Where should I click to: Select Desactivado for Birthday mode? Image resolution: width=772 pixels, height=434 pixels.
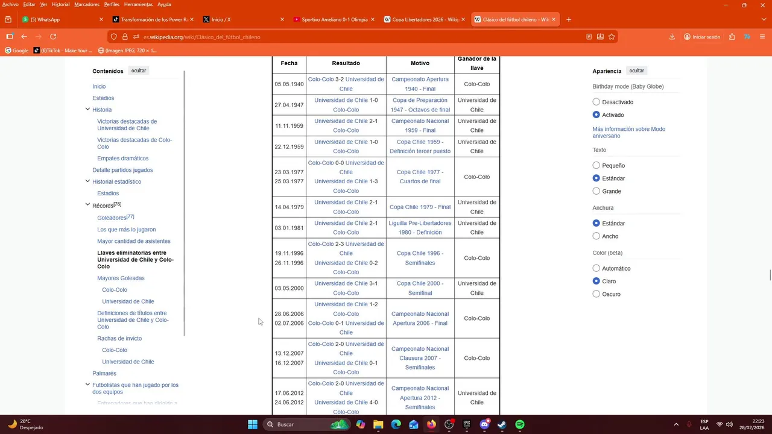coord(596,102)
